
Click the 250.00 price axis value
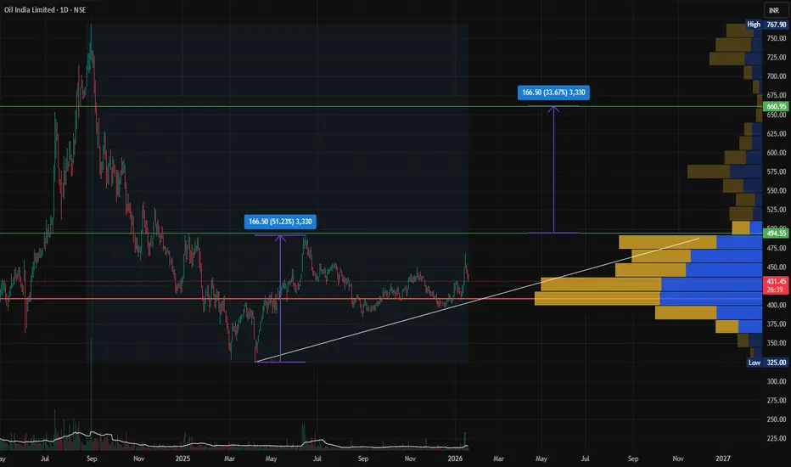click(x=777, y=419)
